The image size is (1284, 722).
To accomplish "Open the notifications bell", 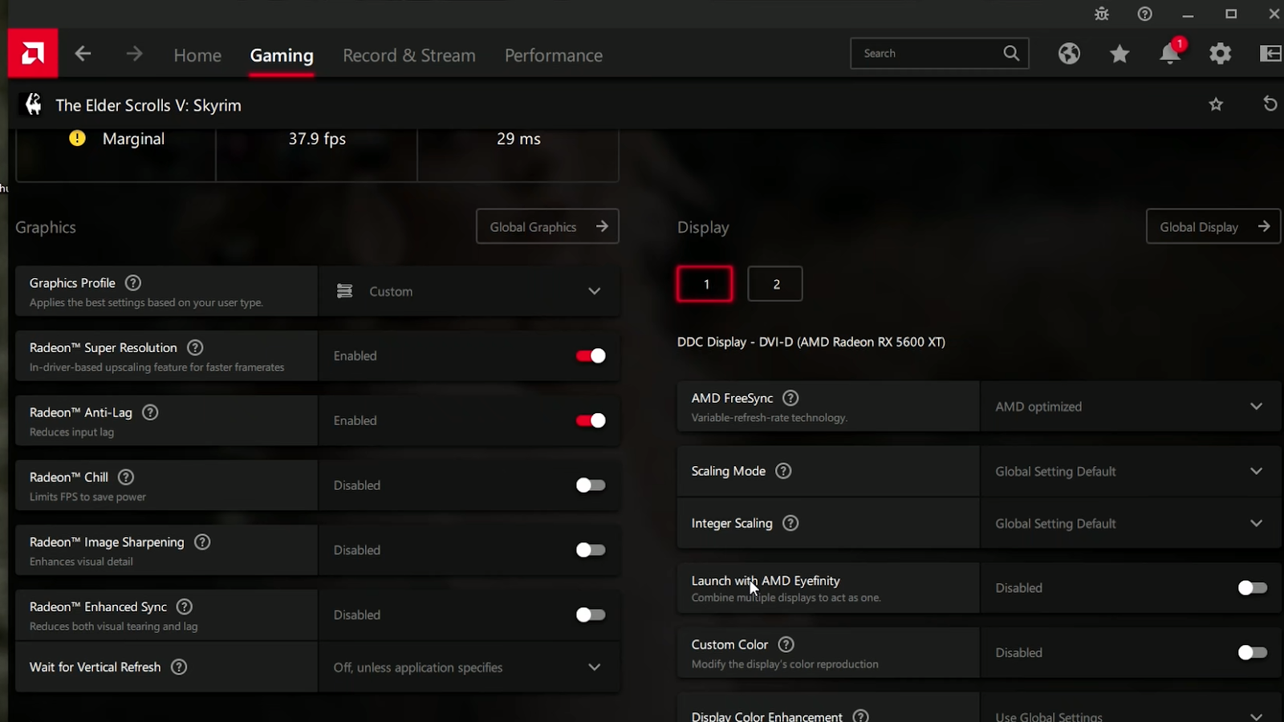I will pyautogui.click(x=1171, y=53).
